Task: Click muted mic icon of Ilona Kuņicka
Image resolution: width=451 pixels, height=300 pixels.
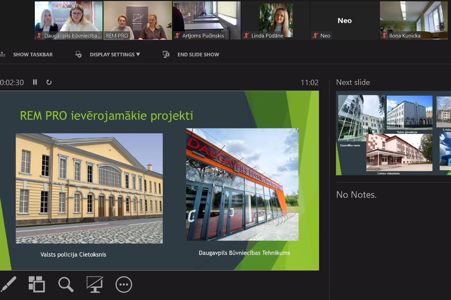Action: click(384, 35)
